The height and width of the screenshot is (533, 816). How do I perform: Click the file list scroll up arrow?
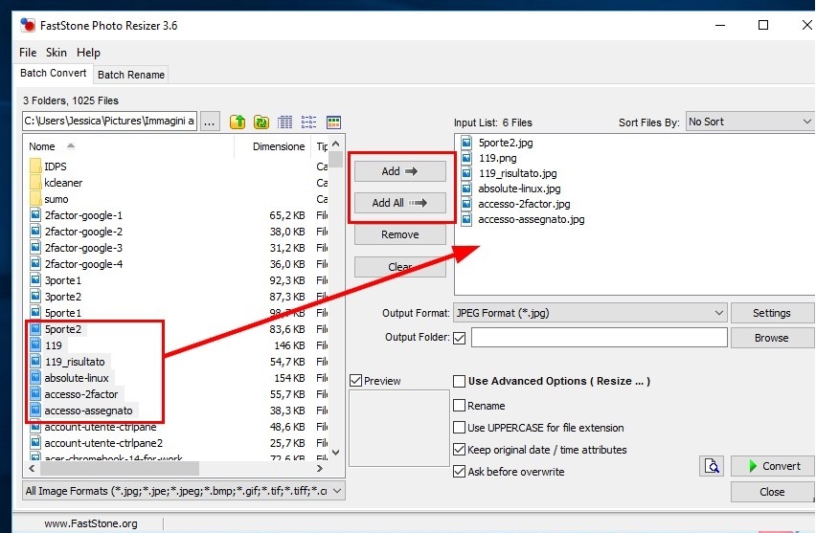tap(335, 144)
